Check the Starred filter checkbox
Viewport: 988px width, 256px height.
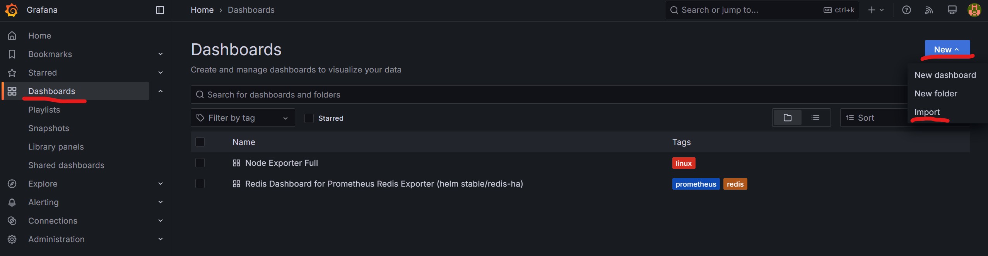[x=309, y=118]
